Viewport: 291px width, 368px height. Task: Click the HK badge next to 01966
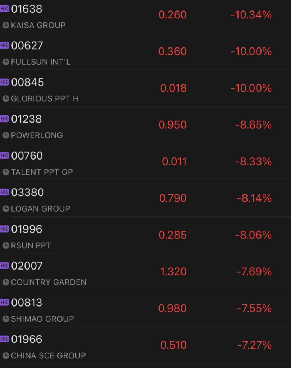[x=4, y=339]
